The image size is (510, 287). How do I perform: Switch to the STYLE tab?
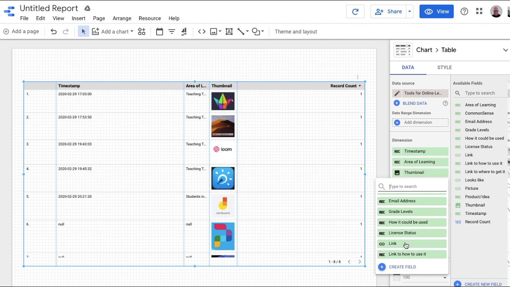coord(444,68)
